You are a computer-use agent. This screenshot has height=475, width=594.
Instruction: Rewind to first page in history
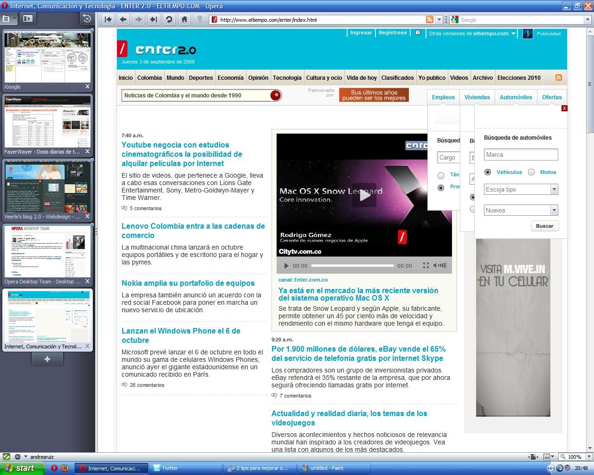(108, 19)
